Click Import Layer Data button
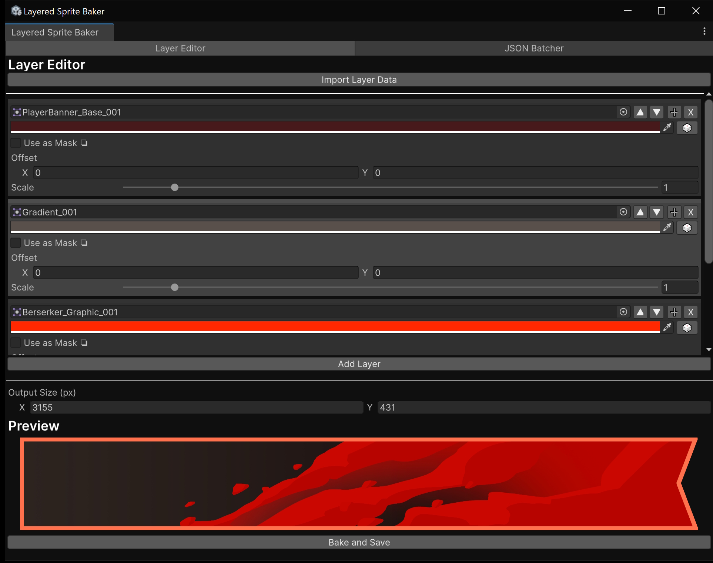Image resolution: width=713 pixels, height=563 pixels. 359,80
